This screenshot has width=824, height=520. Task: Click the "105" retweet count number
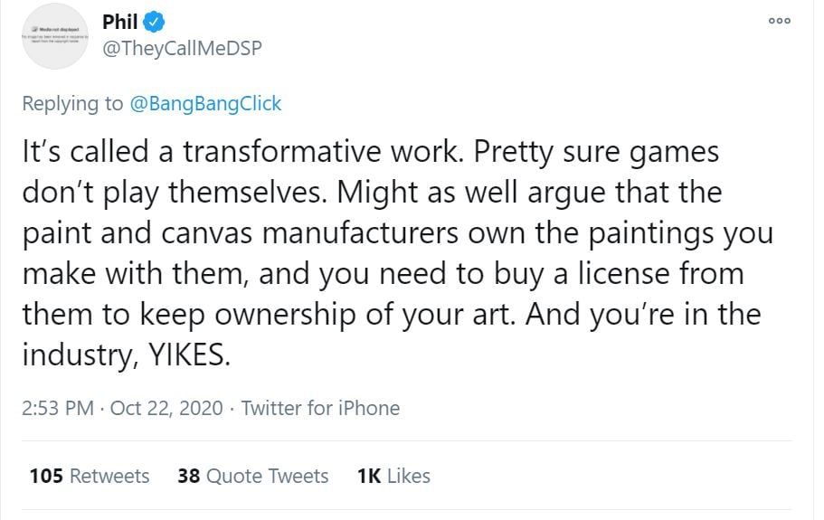coord(45,476)
